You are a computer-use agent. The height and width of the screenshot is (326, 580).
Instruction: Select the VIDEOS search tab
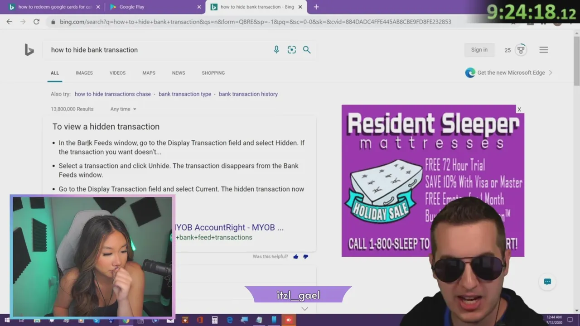[117, 73]
